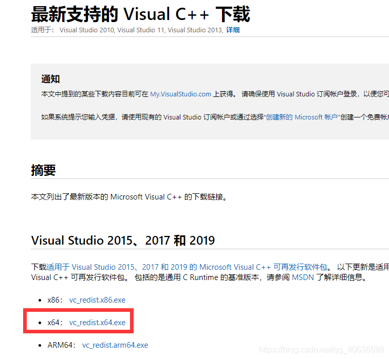Click the 通知 heading in the notice box
Image resolution: width=389 pixels, height=359 pixels.
click(x=50, y=79)
